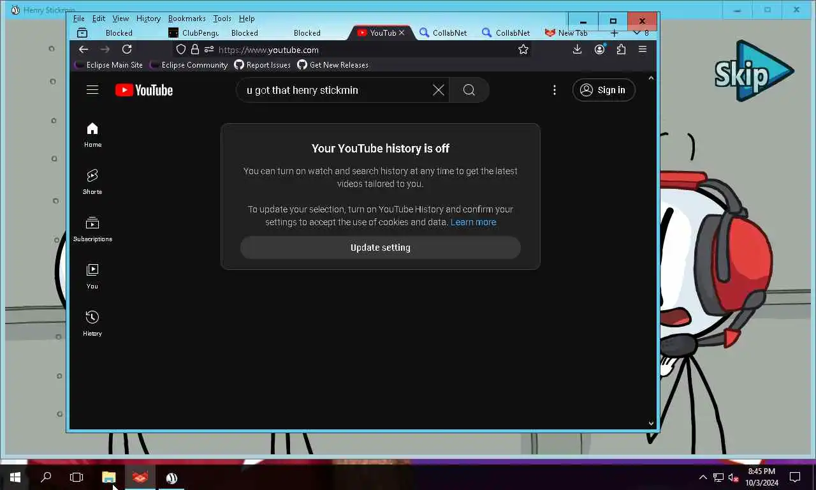
Task: Open the Help menu
Action: pos(247,19)
